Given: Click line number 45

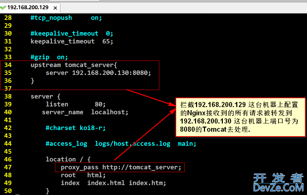Looking at the screenshot, I should pos(8,152).
